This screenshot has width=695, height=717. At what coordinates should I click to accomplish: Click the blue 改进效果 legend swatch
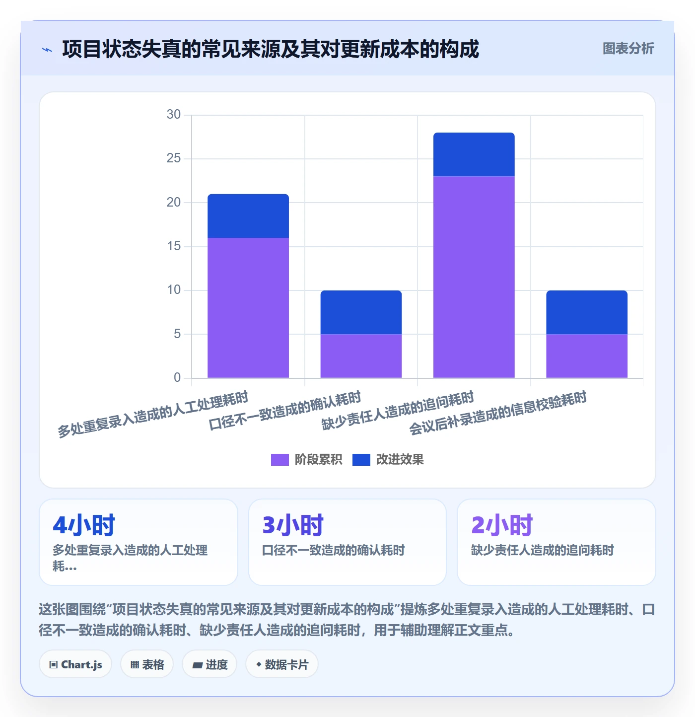[361, 460]
